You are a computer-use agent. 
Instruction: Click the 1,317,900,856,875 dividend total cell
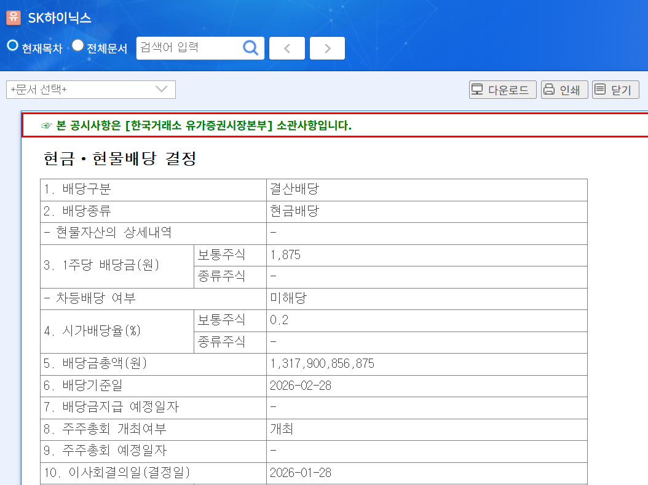coord(427,363)
